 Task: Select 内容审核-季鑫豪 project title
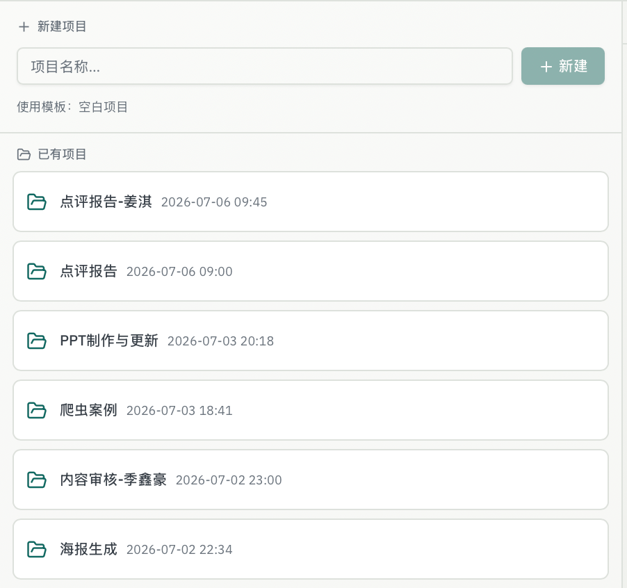(113, 480)
